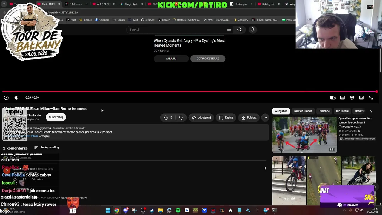The image size is (382, 215).
Task: Open the Lighter bookmark
Action: (x=164, y=20)
